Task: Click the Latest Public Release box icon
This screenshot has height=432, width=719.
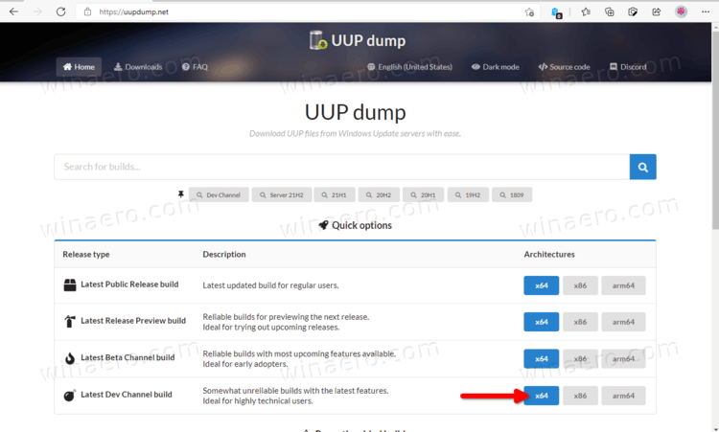Action: 70,284
